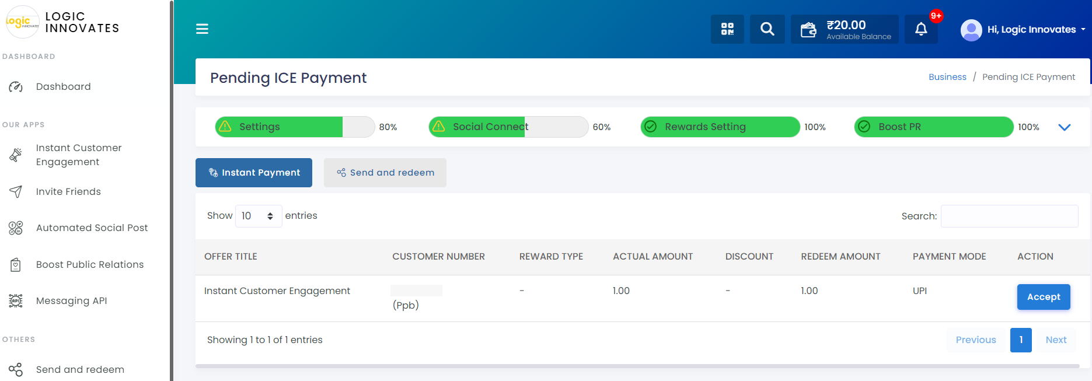The height and width of the screenshot is (381, 1092).
Task: Open Send and redeem in sidebar
Action: click(x=80, y=369)
